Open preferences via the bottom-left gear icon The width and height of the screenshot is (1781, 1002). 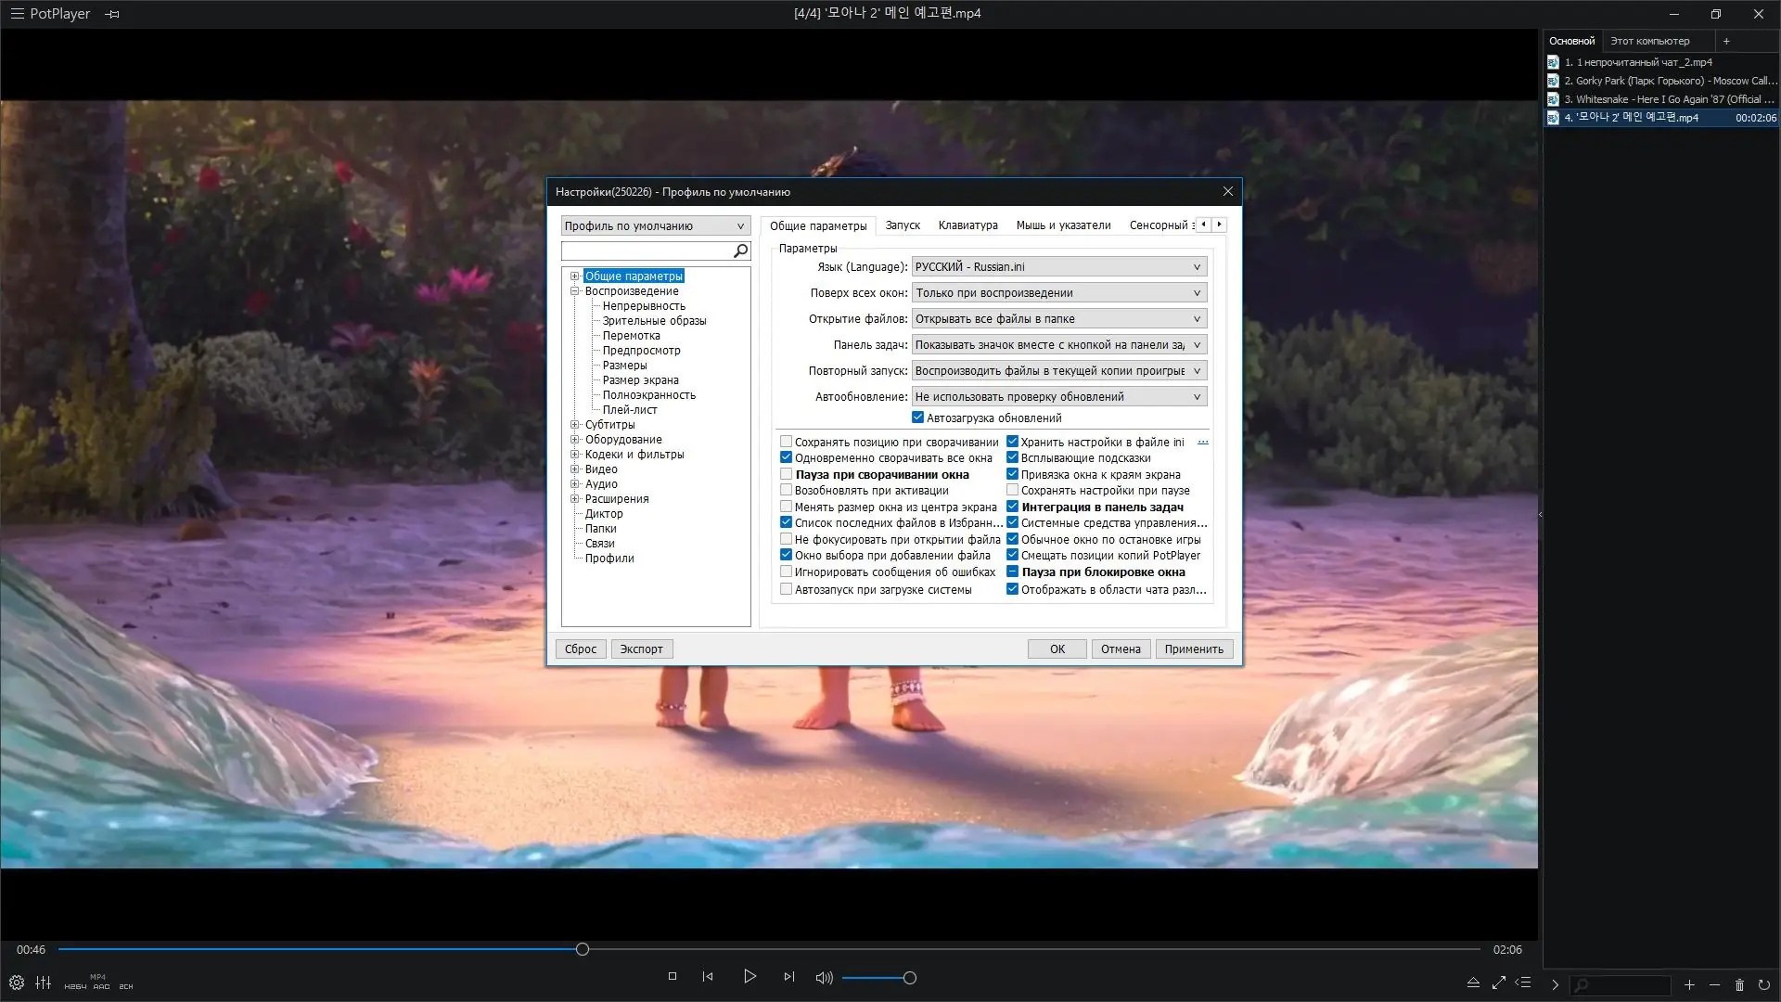coord(17,983)
